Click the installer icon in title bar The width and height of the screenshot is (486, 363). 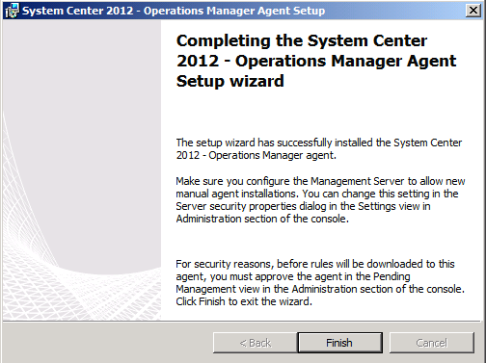[13, 11]
